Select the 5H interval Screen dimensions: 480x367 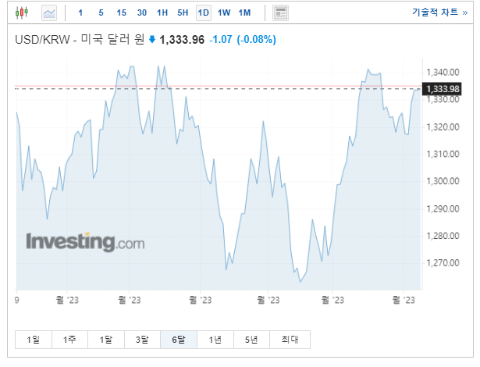[183, 12]
